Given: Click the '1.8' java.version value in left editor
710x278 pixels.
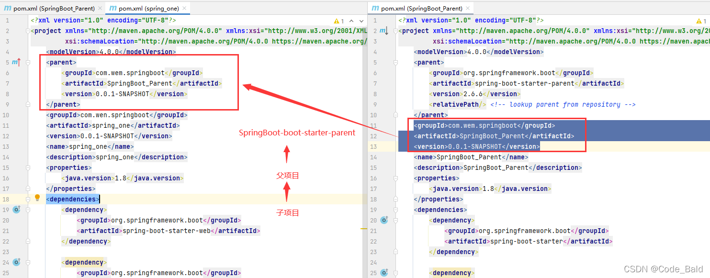Looking at the screenshot, I should coord(121,178).
